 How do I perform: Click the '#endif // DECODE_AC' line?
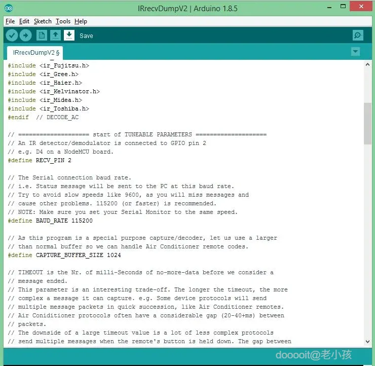[43, 117]
